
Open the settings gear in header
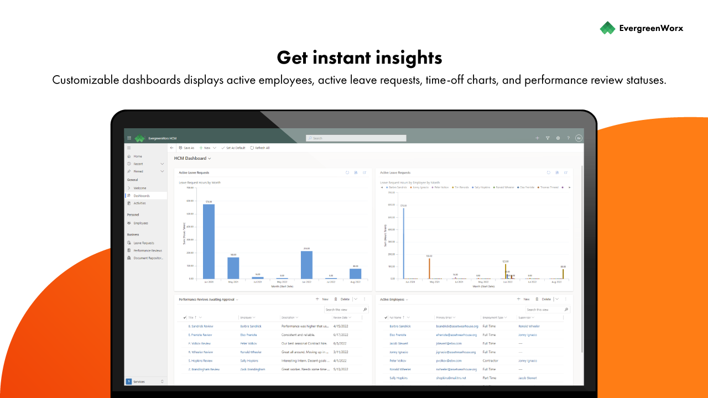tap(558, 138)
